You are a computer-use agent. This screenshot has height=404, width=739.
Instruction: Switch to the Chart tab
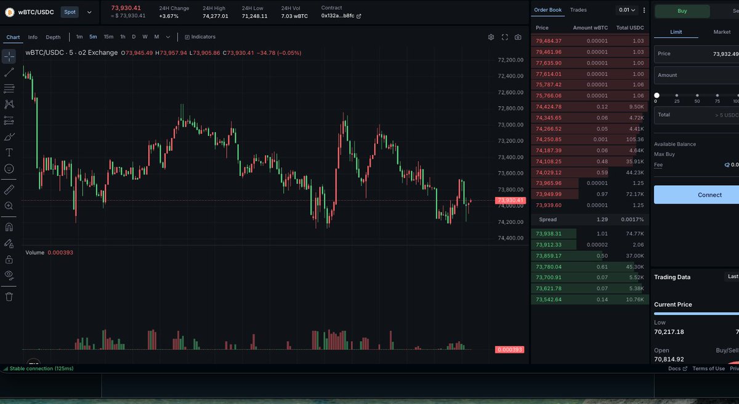13,37
